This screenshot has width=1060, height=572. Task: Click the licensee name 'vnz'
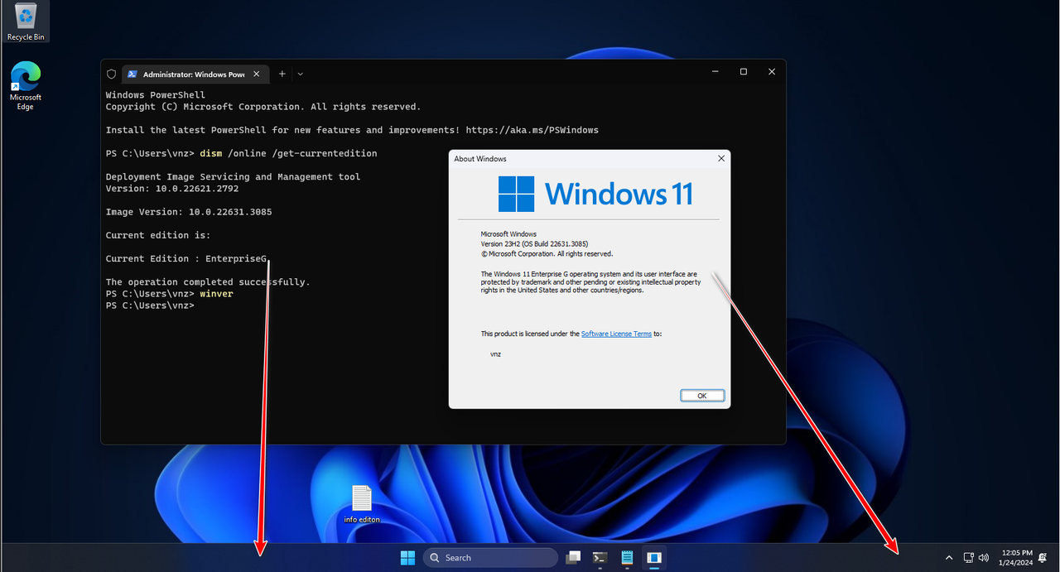click(495, 354)
